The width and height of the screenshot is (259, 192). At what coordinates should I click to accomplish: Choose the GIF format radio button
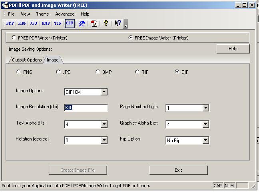[177, 72]
